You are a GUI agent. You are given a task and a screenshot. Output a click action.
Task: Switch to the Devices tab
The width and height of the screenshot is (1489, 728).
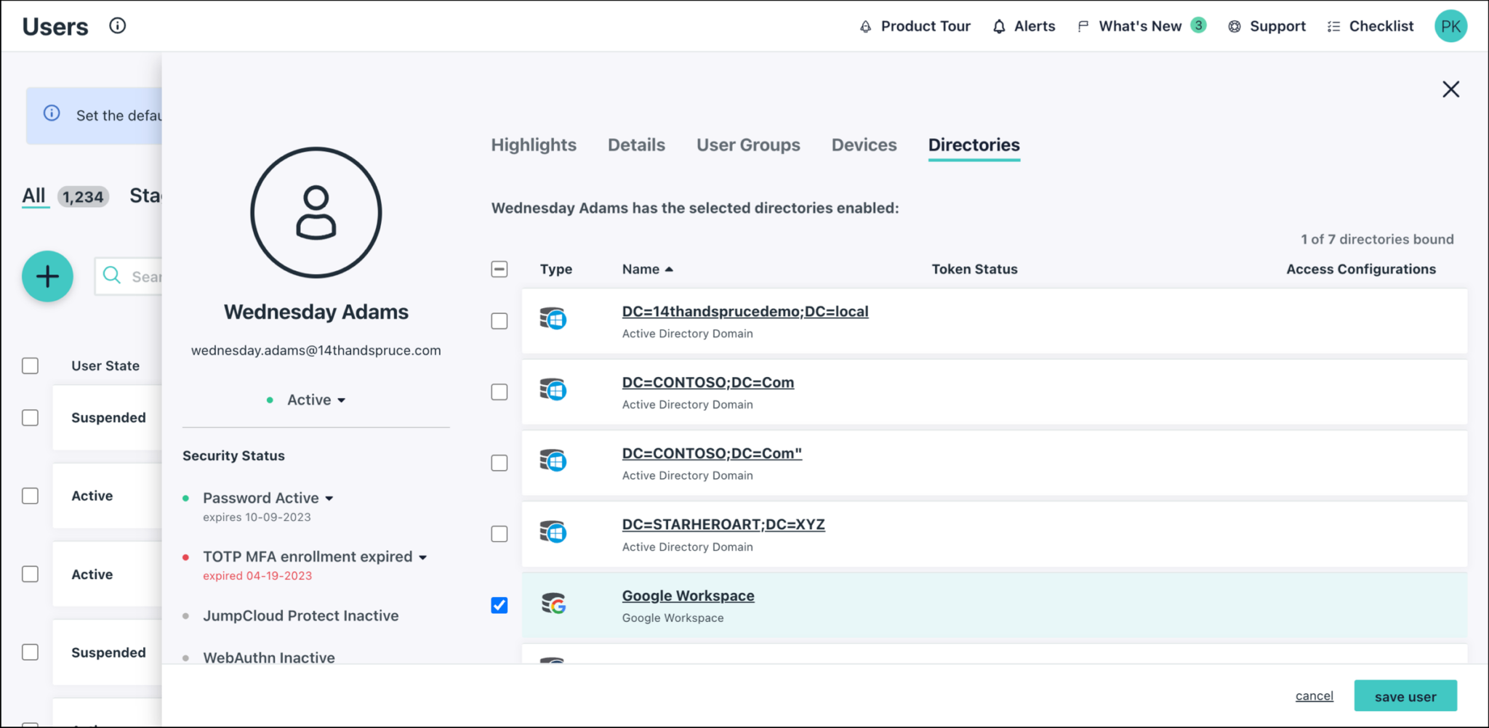pyautogui.click(x=864, y=145)
